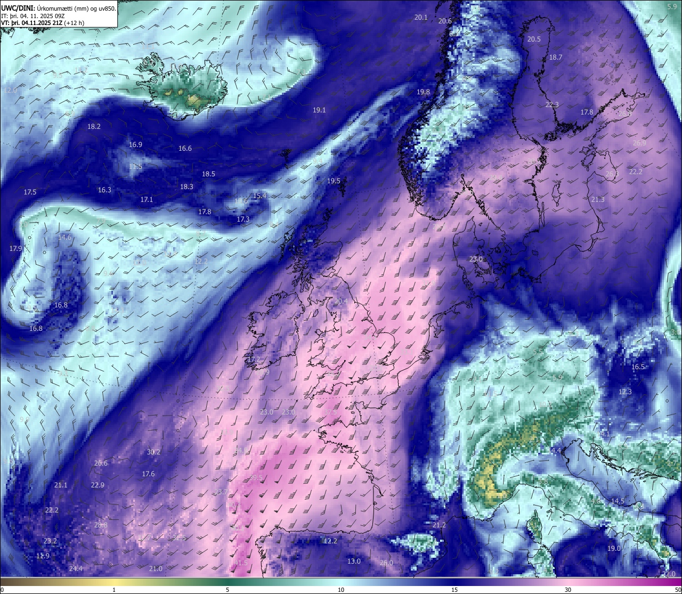Click the colour scale tick labelled 5

(x=228, y=590)
